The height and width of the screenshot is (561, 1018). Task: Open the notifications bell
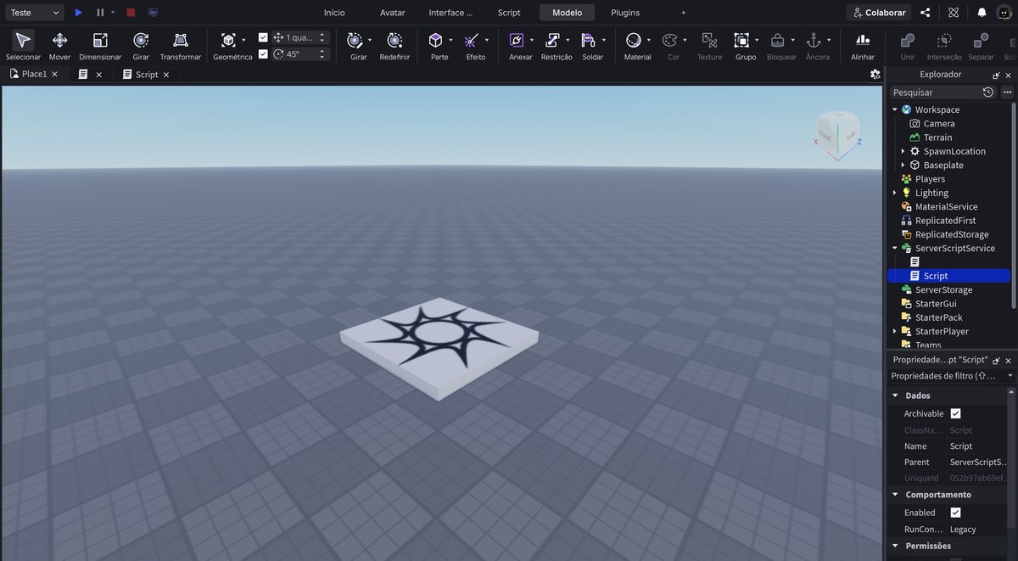[x=982, y=13]
